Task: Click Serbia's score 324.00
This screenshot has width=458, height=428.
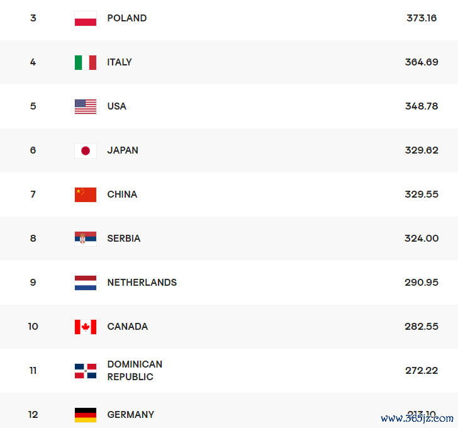Action: [422, 239]
